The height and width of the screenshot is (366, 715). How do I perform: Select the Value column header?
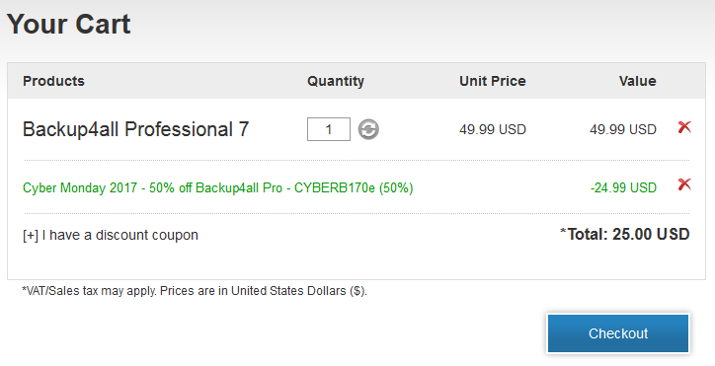click(638, 81)
